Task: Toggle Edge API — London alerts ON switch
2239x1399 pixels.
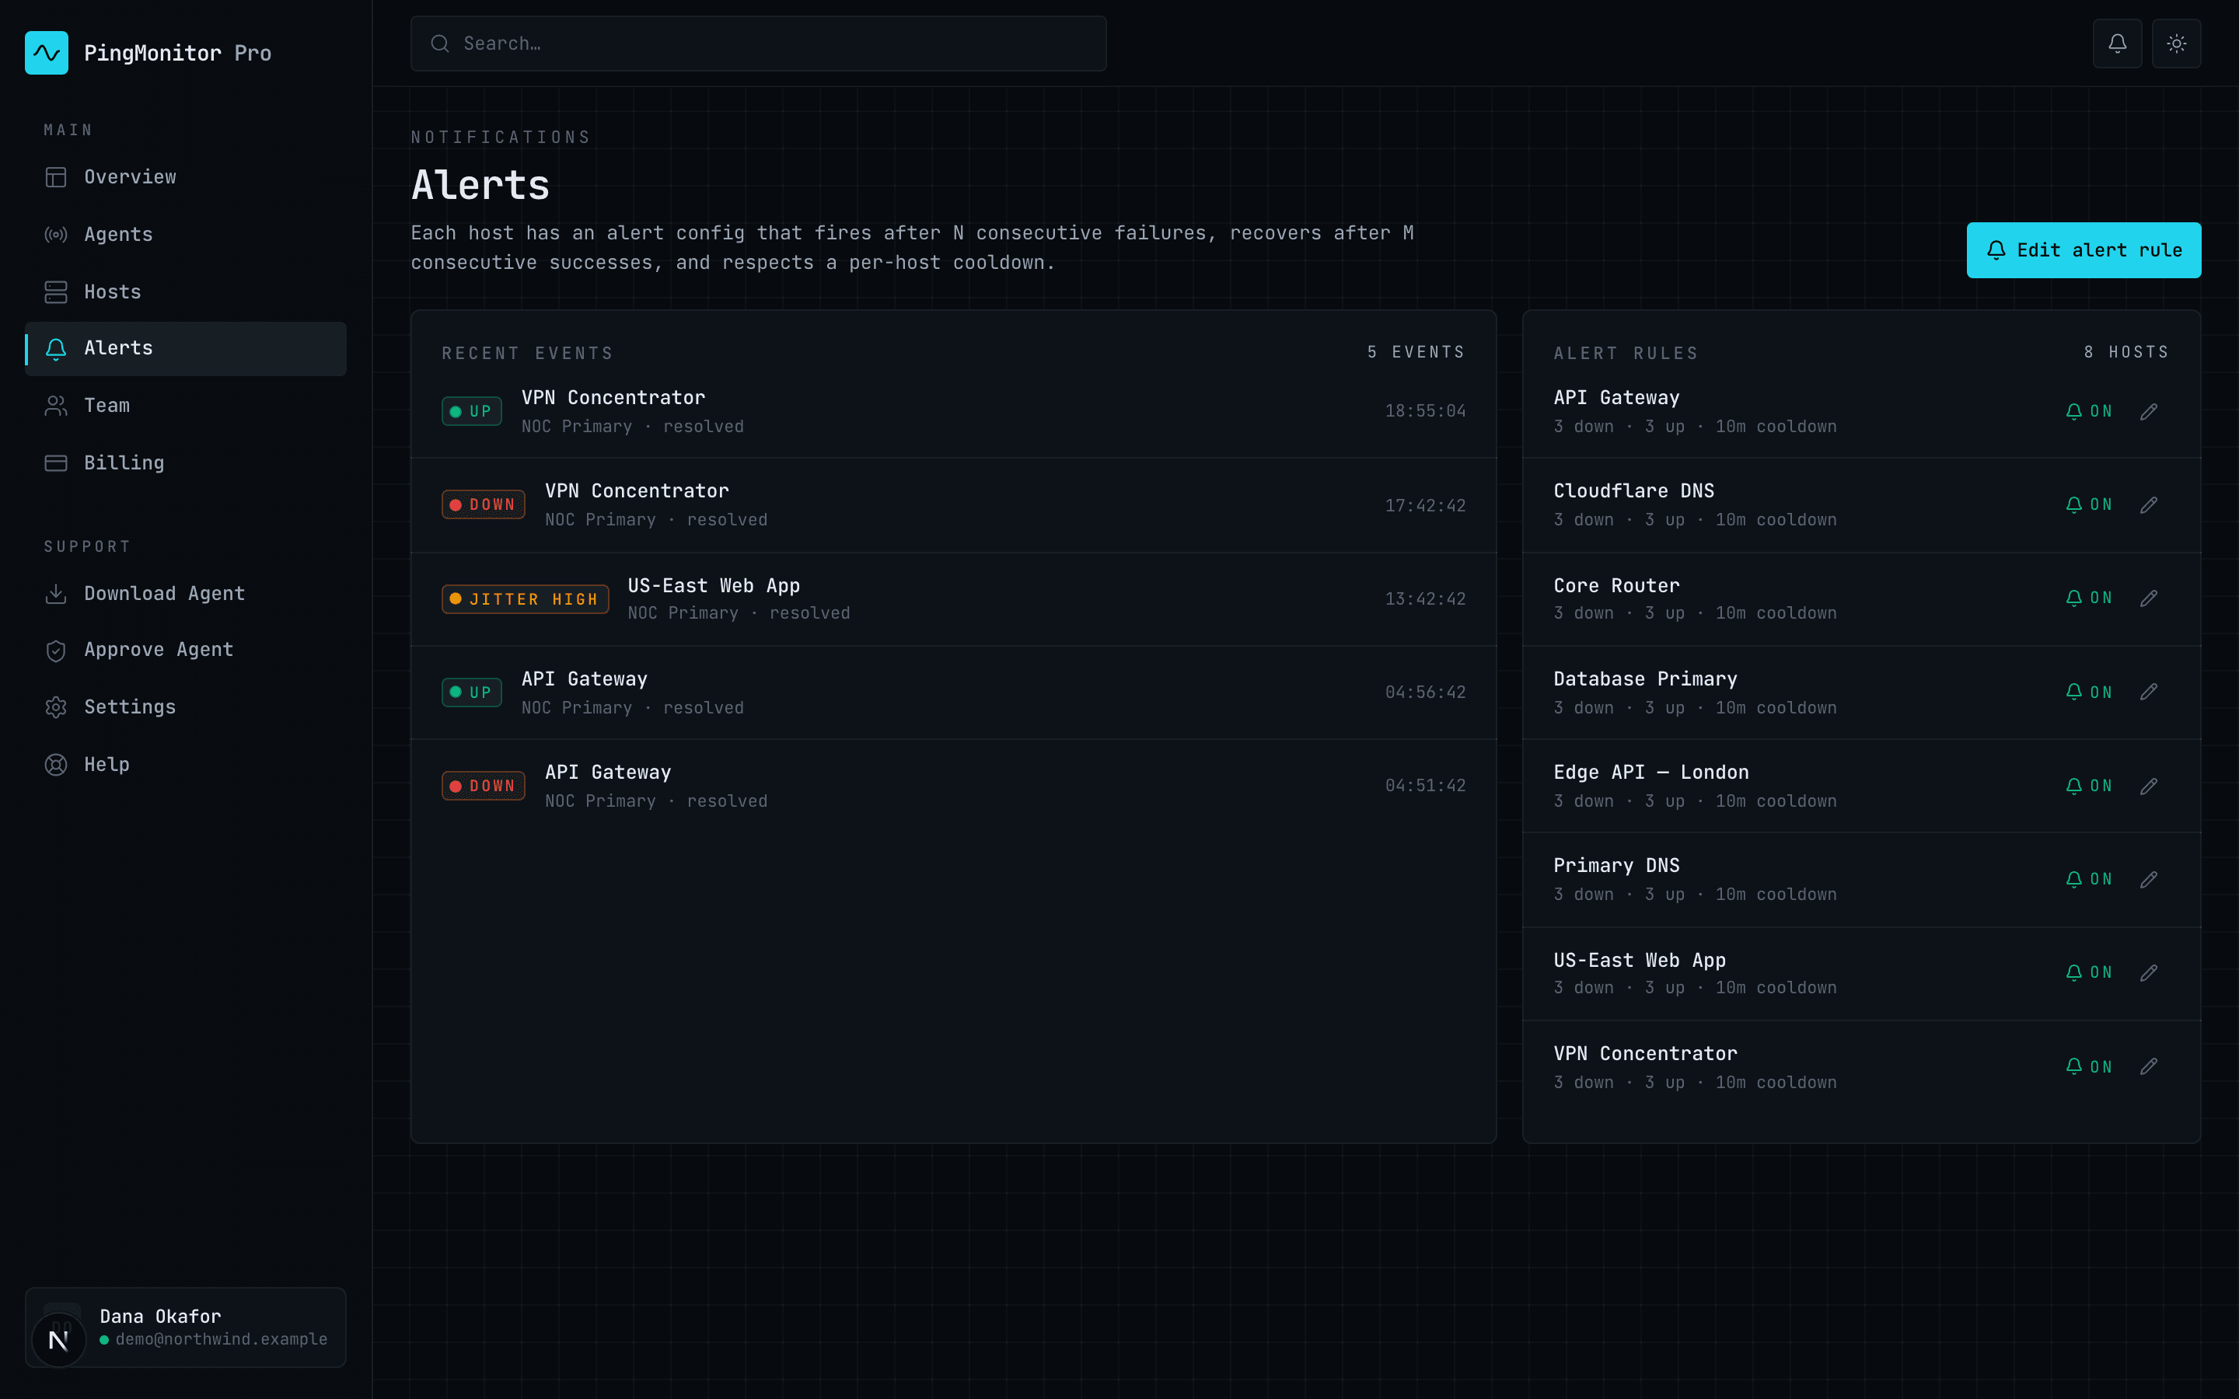Action: [x=2089, y=787]
